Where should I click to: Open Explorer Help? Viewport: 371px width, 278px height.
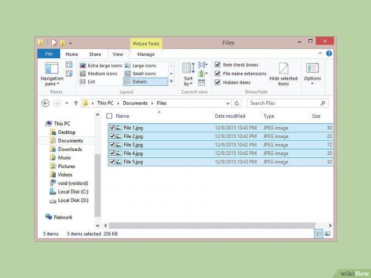point(329,54)
